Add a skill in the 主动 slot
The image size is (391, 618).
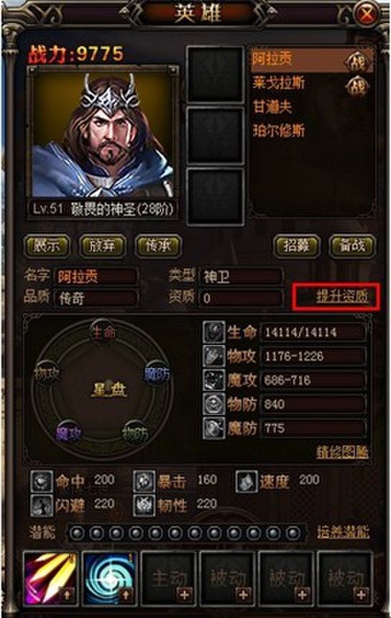[x=185, y=594]
